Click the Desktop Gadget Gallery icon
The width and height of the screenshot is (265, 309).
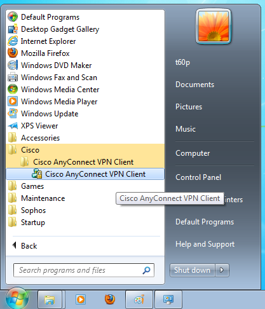coord(13,29)
